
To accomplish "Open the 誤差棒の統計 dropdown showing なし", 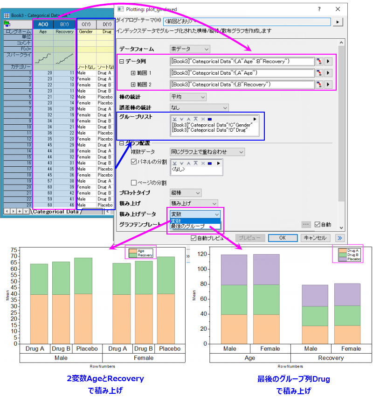I will point(199,108).
